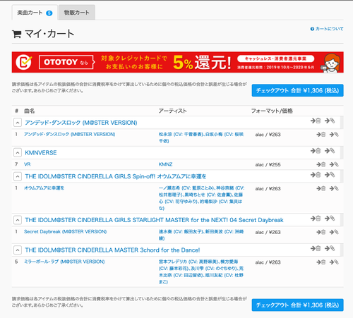Switch to the 物販カート tab

coord(77,13)
